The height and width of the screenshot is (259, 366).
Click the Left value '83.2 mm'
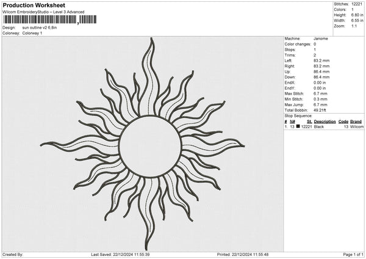point(321,60)
